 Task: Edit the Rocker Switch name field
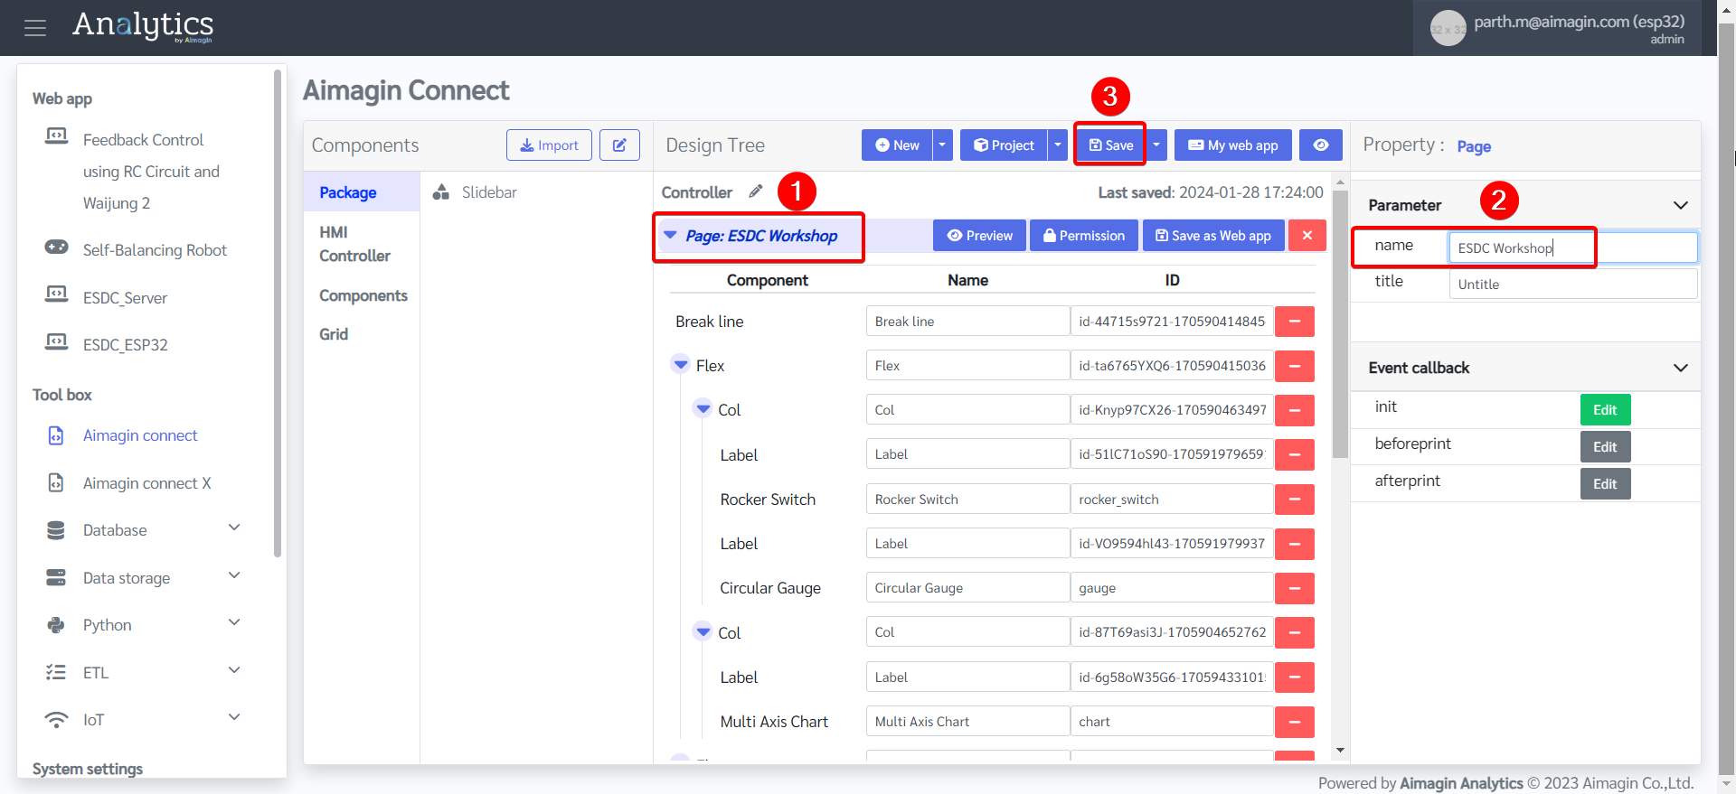pos(967,500)
